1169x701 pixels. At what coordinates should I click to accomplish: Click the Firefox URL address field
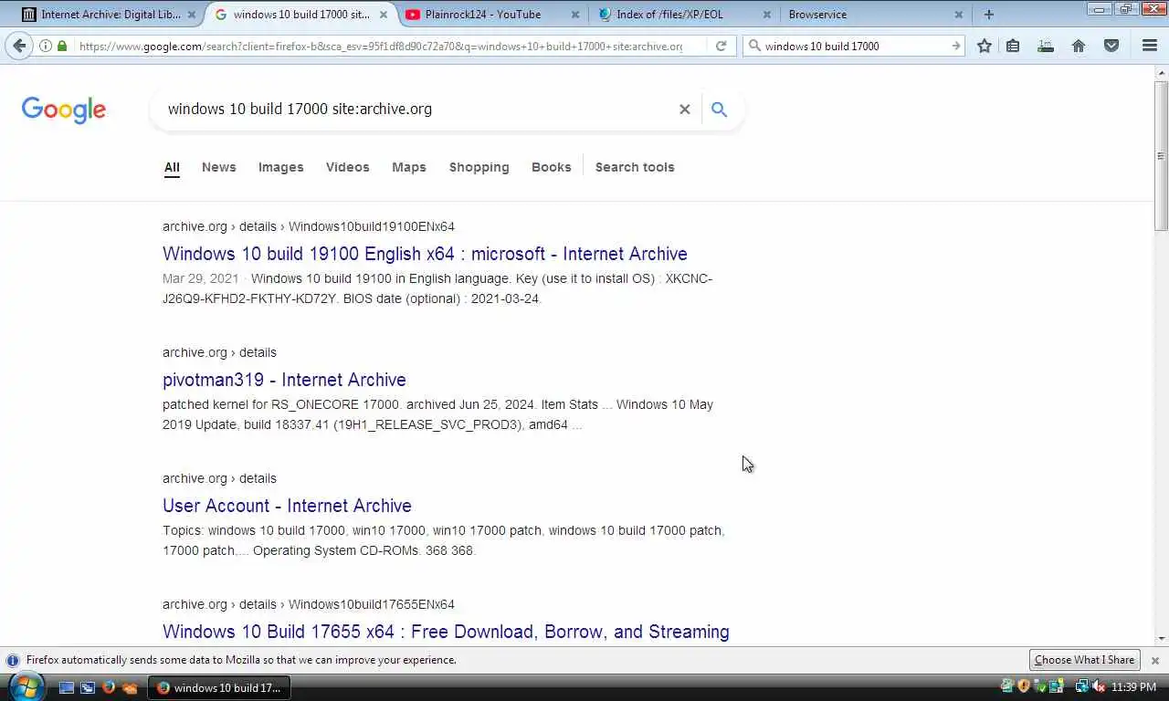click(x=379, y=46)
